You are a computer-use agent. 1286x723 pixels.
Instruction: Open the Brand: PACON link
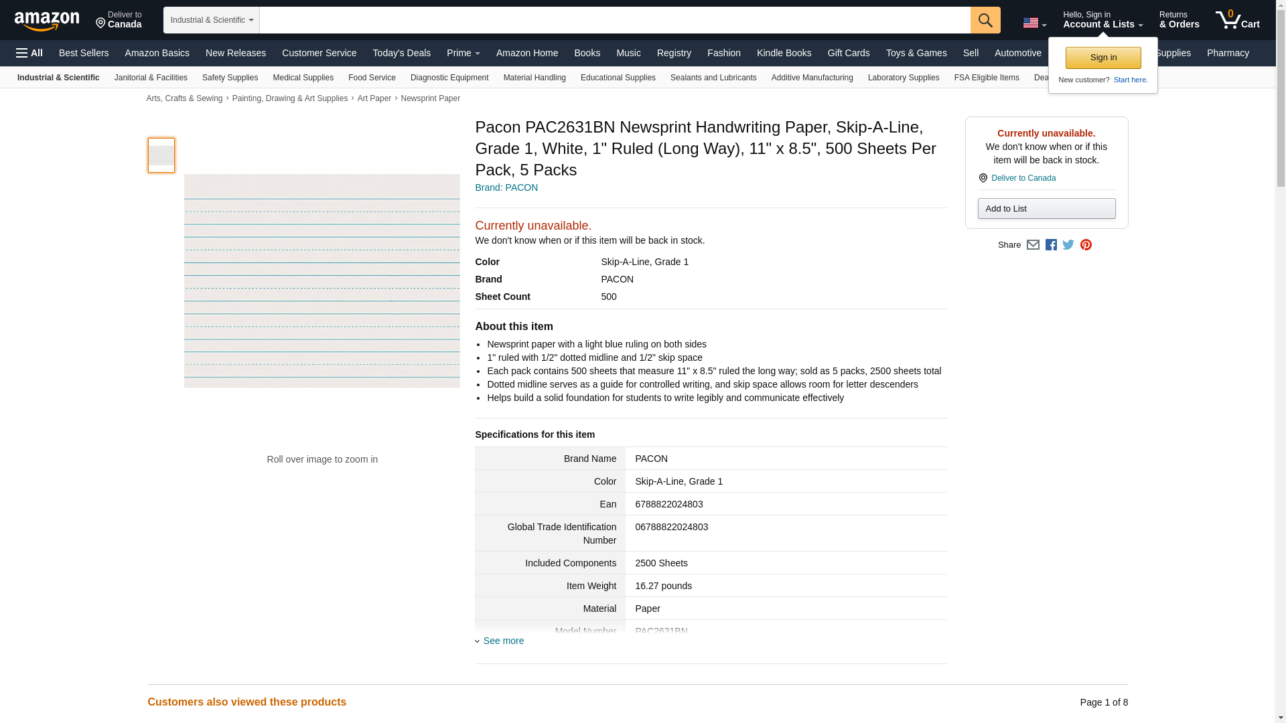pos(506,187)
